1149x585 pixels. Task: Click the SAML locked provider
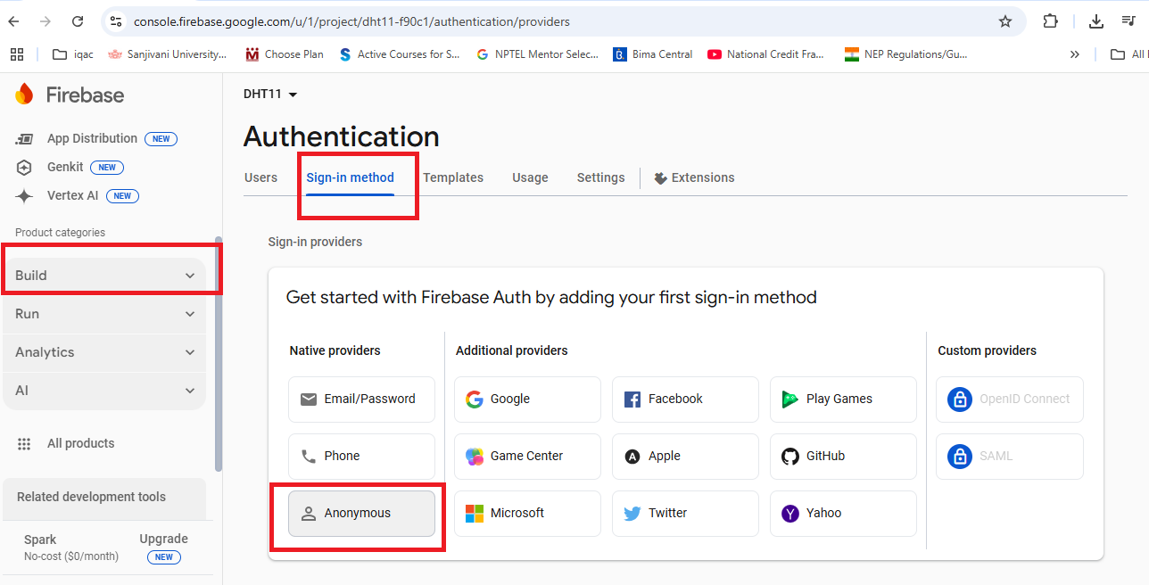pyautogui.click(x=1010, y=457)
